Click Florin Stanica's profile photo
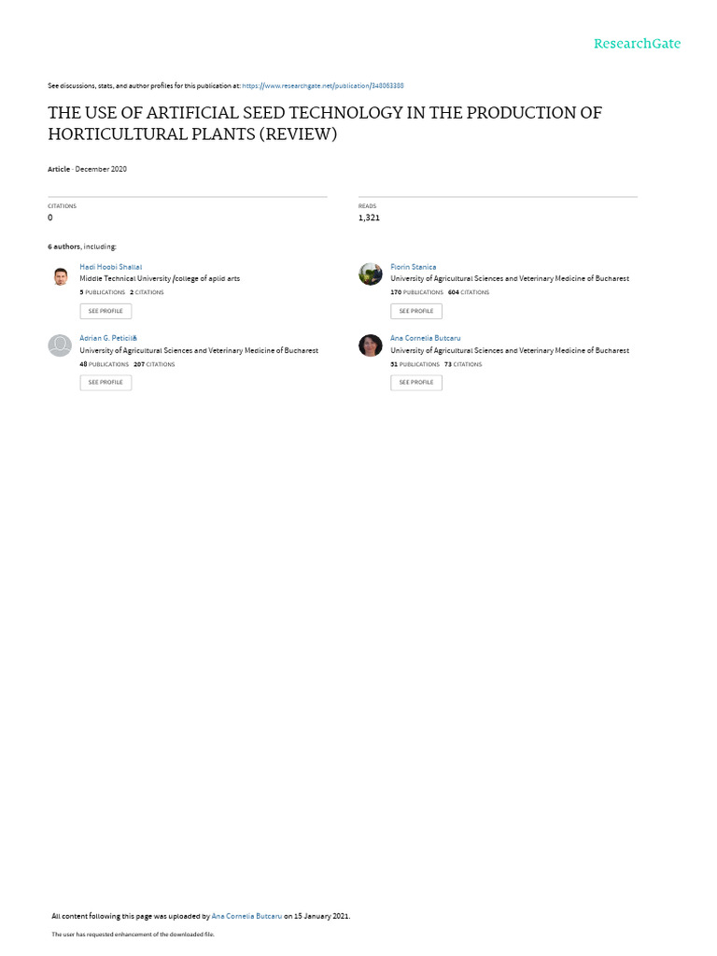 pos(370,274)
